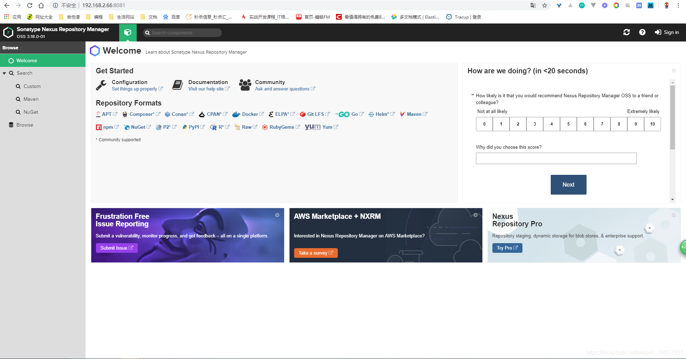Click the Documentation book icon
This screenshot has height=359, width=686.
click(178, 85)
